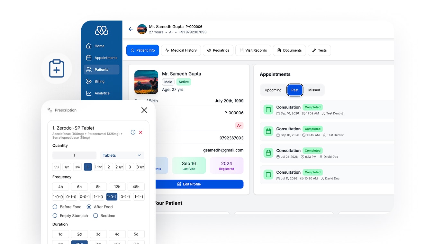Choose dosage pattern 1-0-0

click(58, 197)
